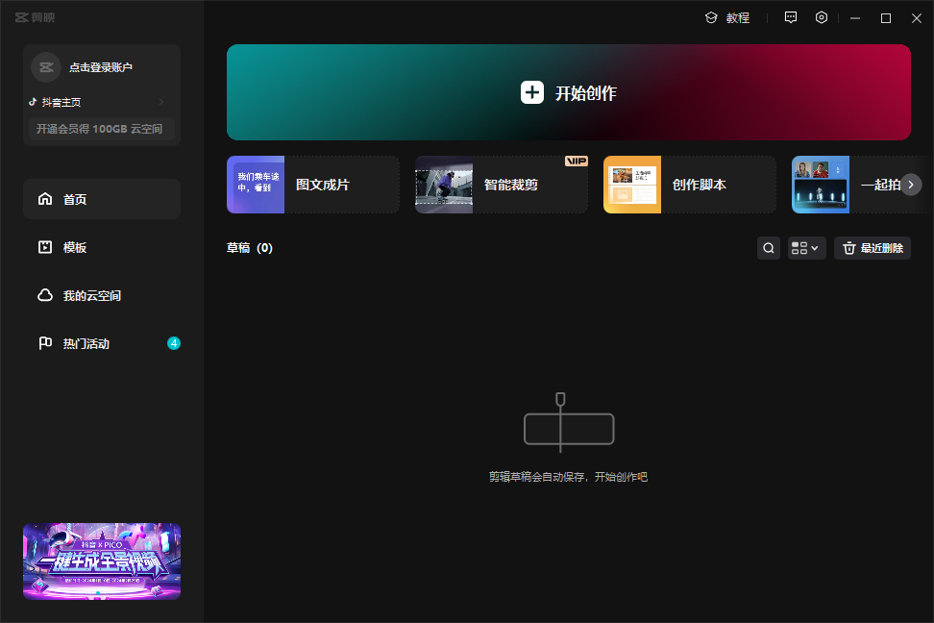Image resolution: width=934 pixels, height=623 pixels.
Task: Open 我的云空间 in the sidebar
Action: click(x=102, y=296)
